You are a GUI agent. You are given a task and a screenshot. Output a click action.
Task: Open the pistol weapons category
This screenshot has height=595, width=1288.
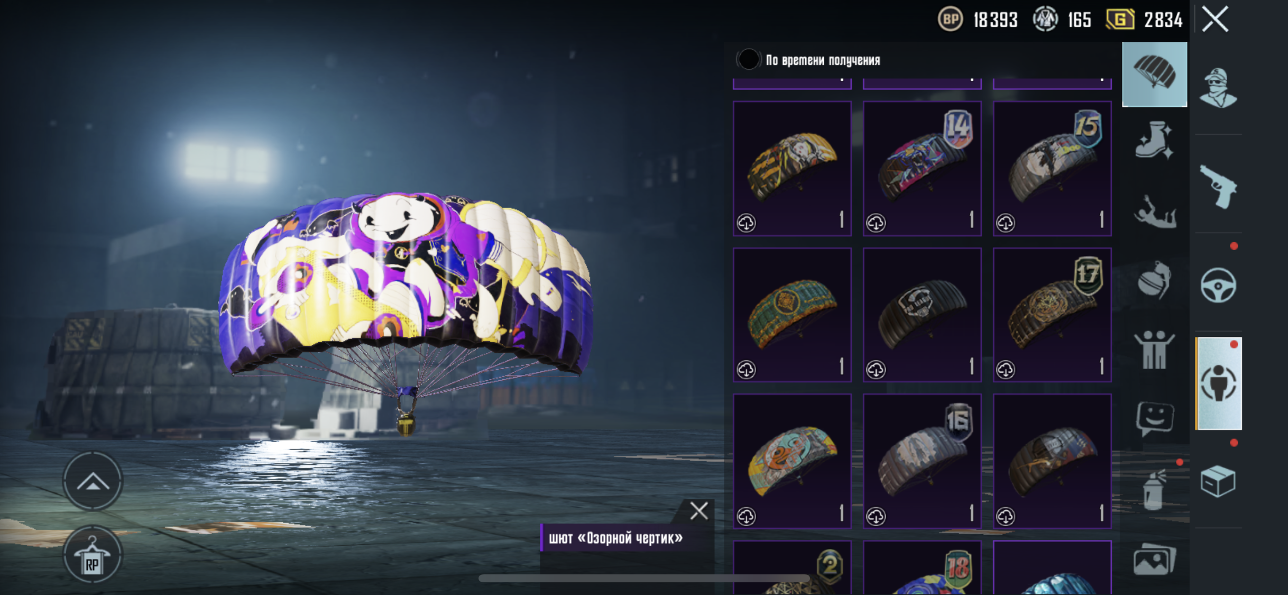[1218, 187]
